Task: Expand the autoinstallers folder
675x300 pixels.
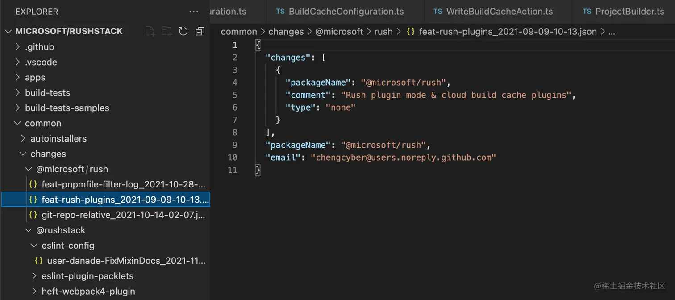Action: coord(23,138)
